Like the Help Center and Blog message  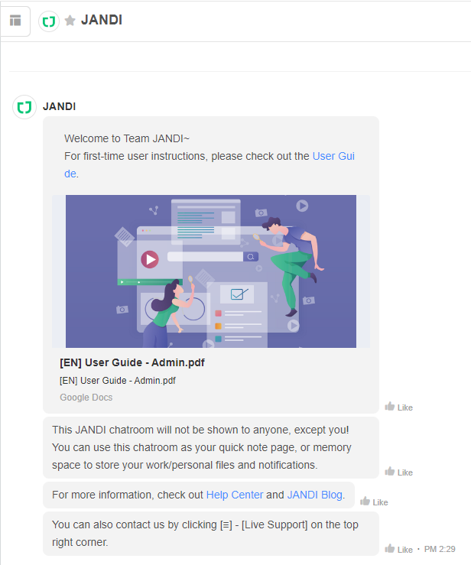click(374, 502)
